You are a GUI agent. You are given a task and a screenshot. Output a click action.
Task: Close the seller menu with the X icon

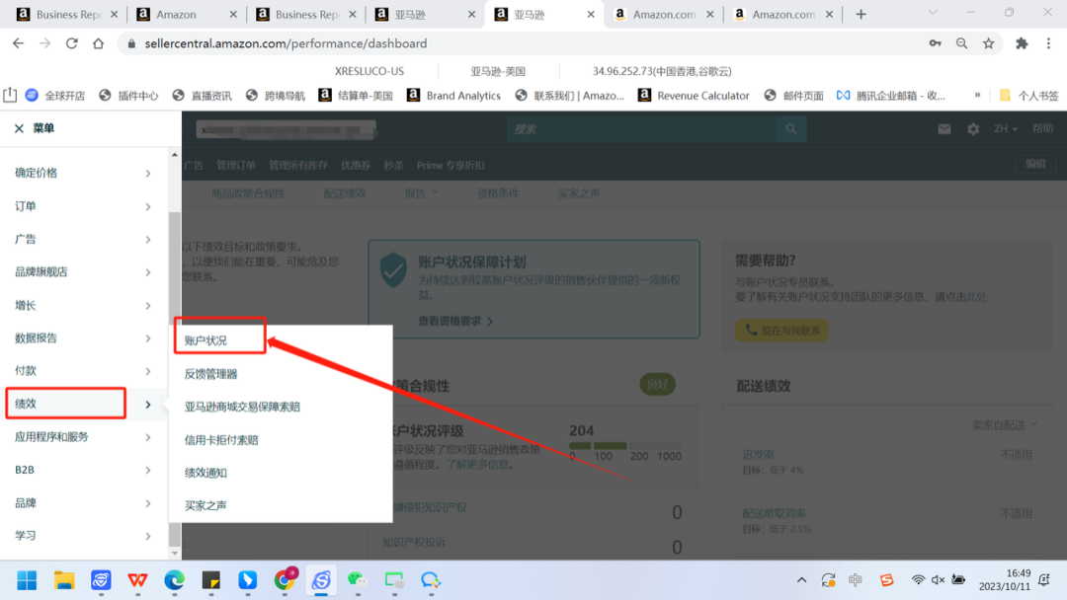[19, 128]
